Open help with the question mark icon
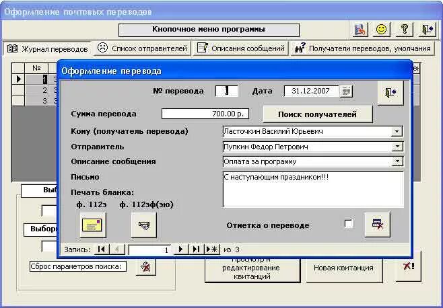Screen dimensions: 443x308 pos(405,30)
